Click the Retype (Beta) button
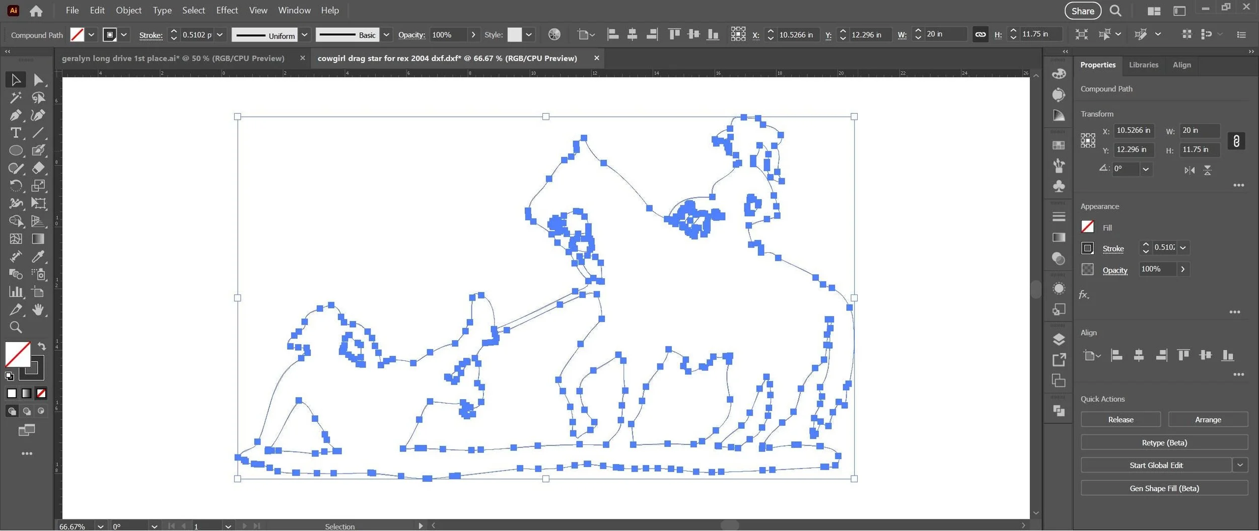 [1164, 443]
